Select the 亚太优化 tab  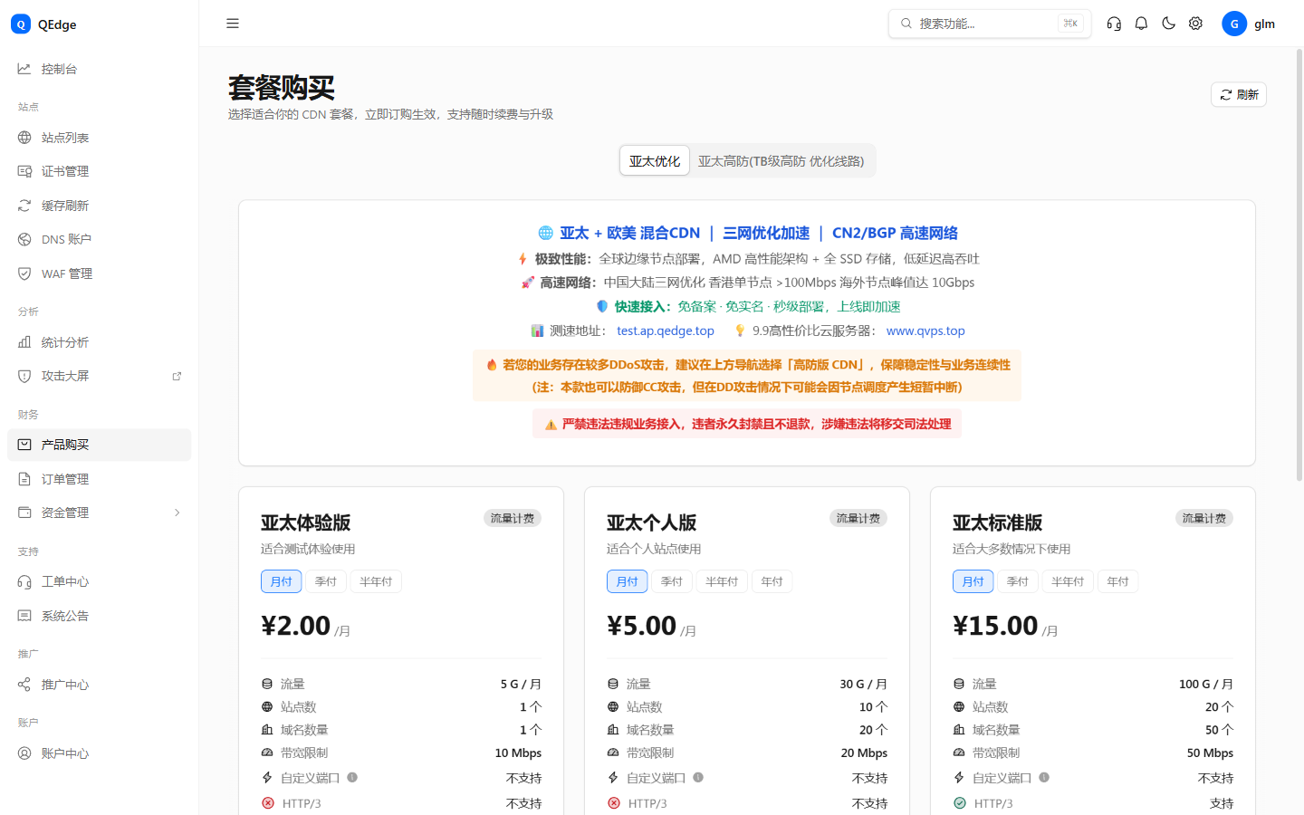click(655, 161)
